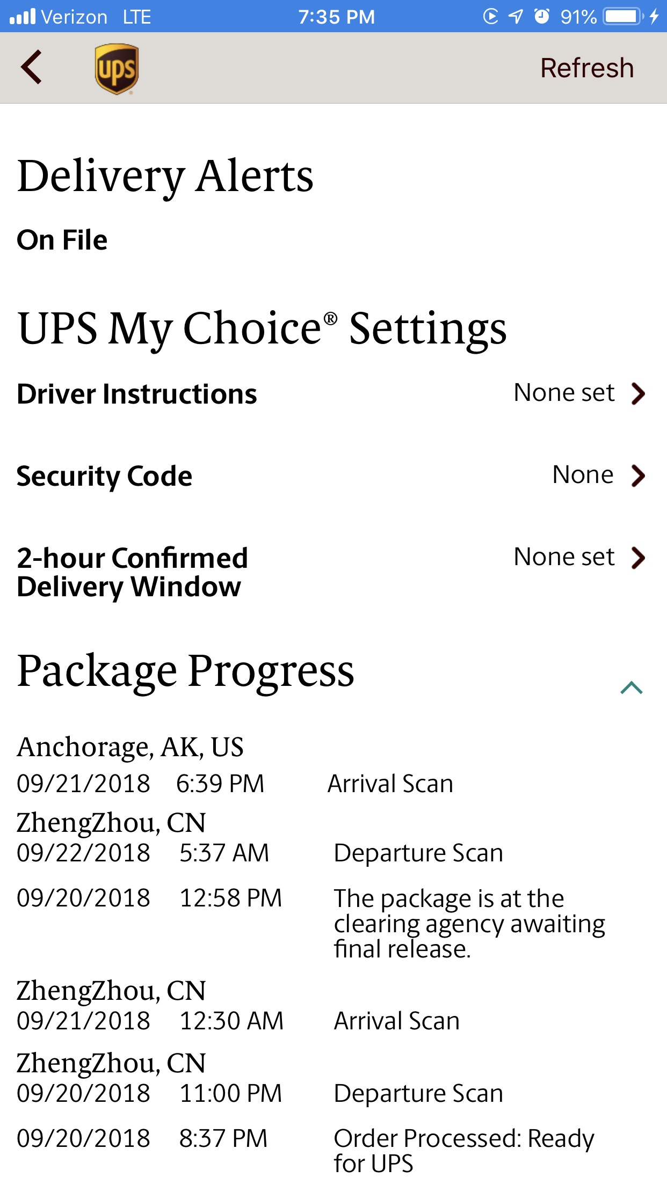
Task: Tap 'None set' next to Driver Instructions
Action: [564, 393]
